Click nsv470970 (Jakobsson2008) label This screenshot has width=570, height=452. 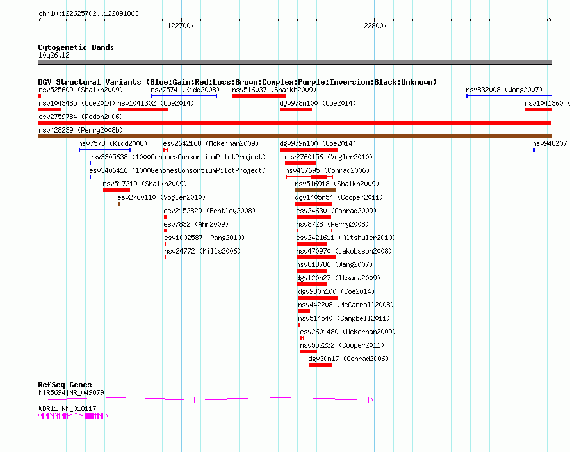tap(344, 251)
